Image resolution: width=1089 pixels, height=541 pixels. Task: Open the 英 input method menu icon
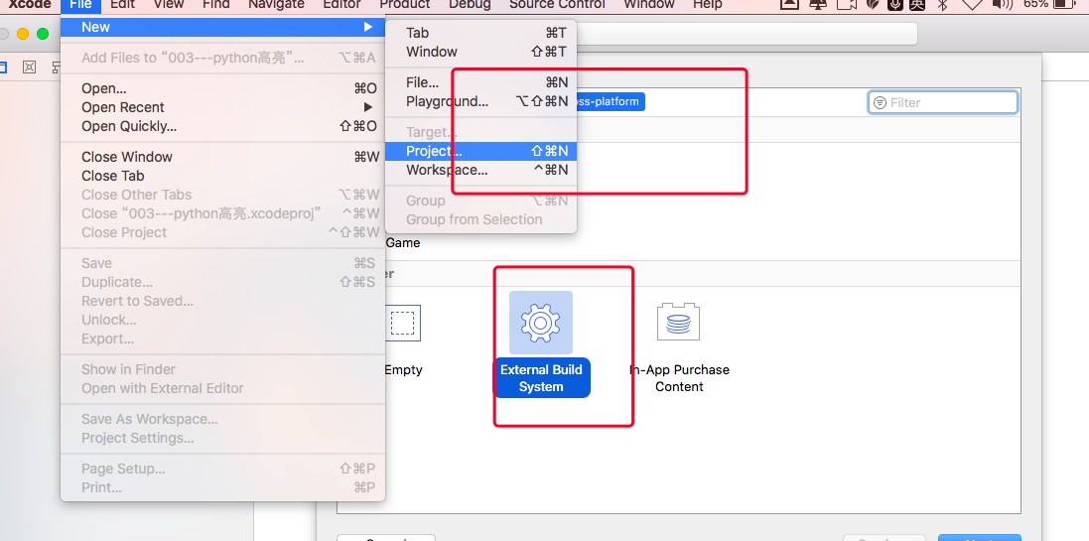point(917,4)
